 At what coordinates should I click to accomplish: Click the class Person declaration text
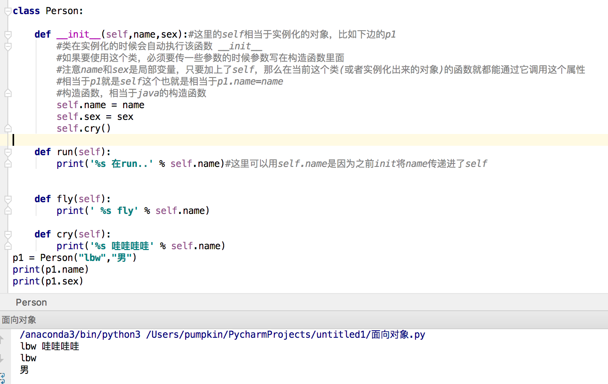coord(47,11)
